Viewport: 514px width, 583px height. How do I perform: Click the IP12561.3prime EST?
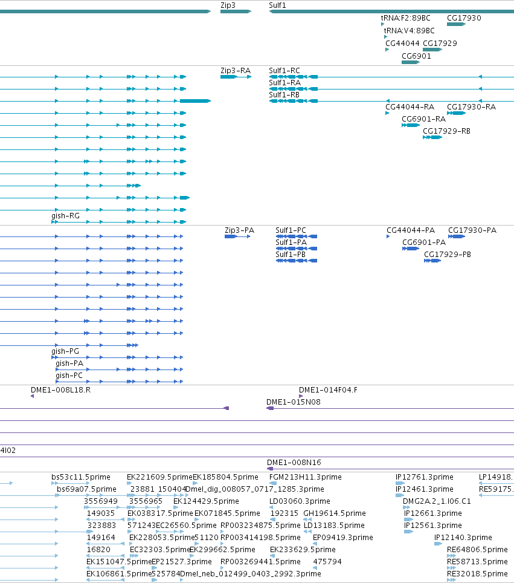[408, 532]
